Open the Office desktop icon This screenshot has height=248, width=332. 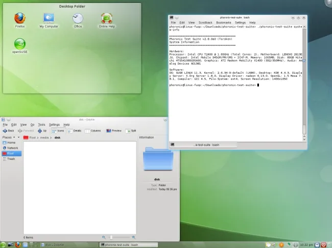[78, 20]
